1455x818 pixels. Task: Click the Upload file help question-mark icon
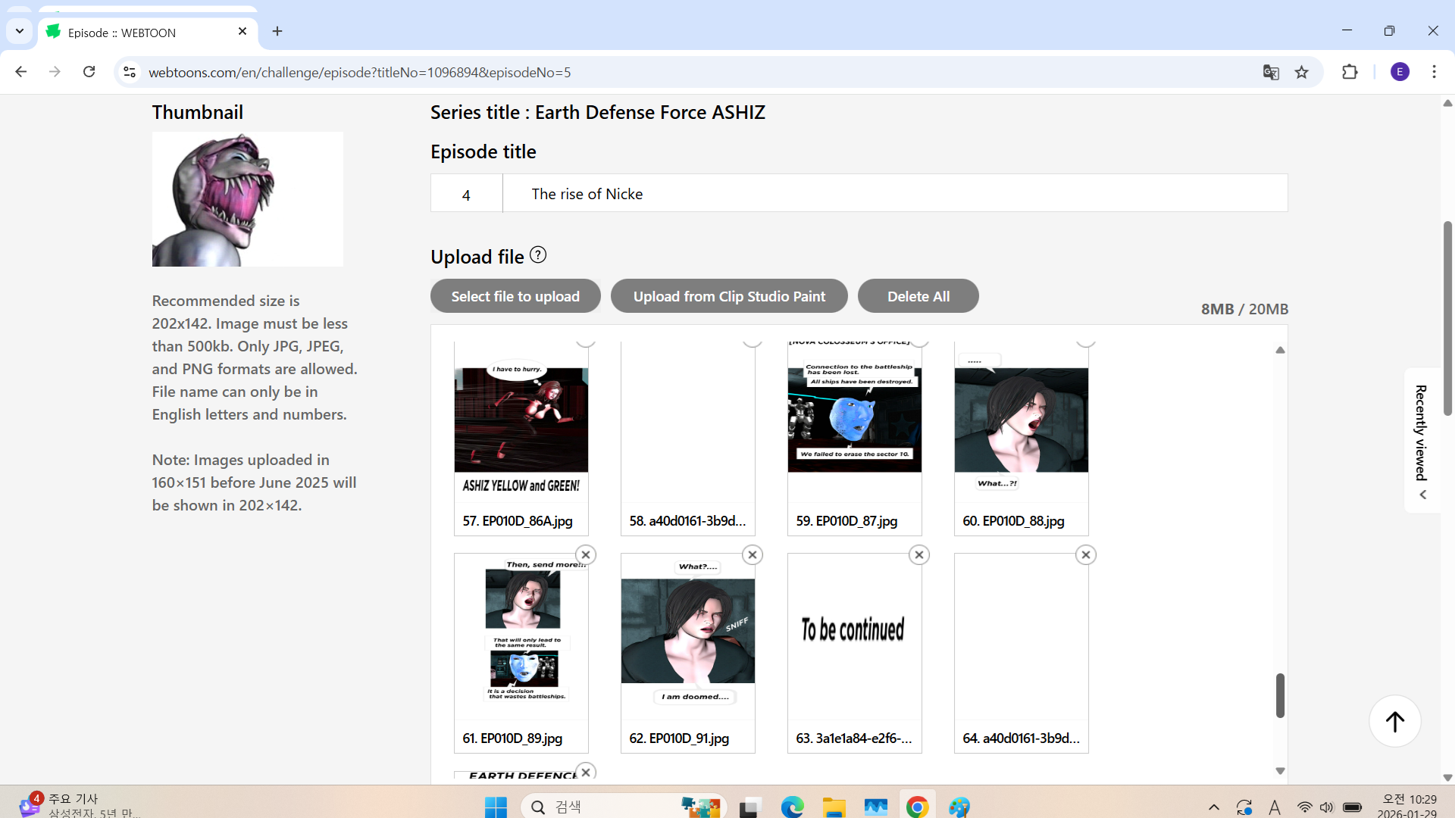point(538,255)
